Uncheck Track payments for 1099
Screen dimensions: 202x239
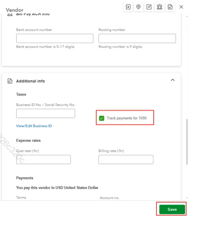tap(102, 118)
